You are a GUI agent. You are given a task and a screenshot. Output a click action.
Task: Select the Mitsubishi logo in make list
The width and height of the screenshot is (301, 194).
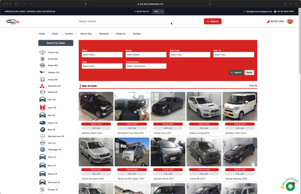click(x=42, y=86)
